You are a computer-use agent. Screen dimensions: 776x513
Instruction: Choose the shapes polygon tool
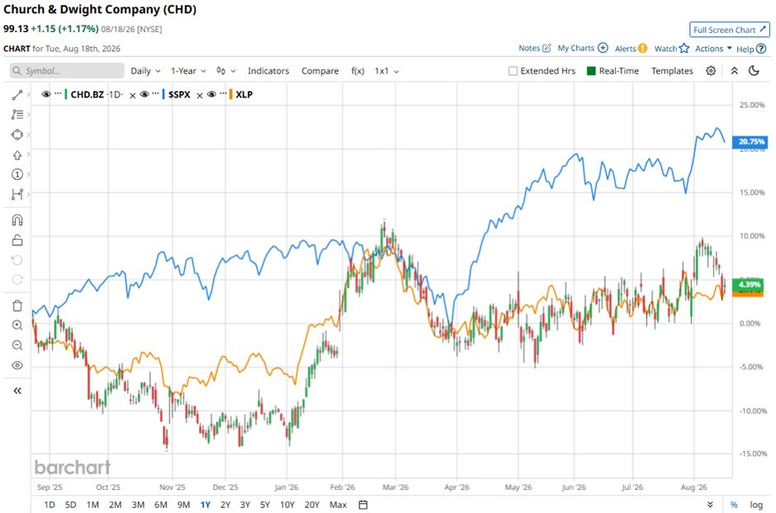(x=17, y=135)
